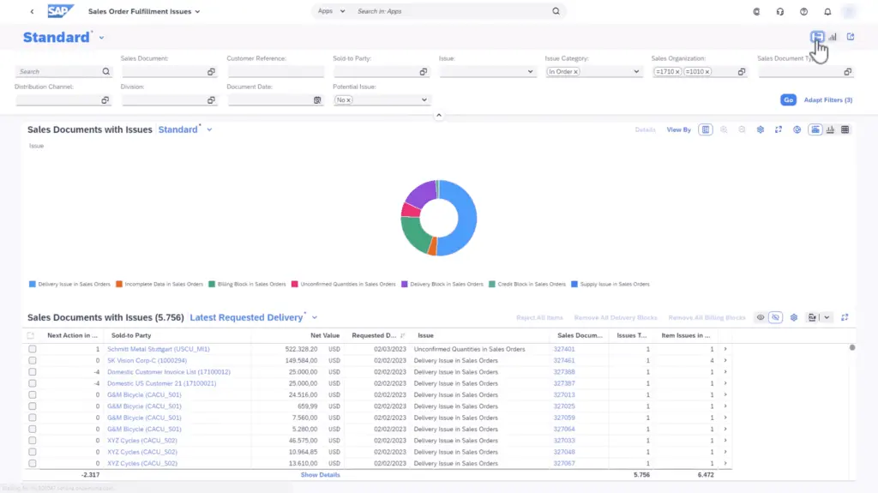
Task: Click the SAP logo
Action: [x=61, y=11]
